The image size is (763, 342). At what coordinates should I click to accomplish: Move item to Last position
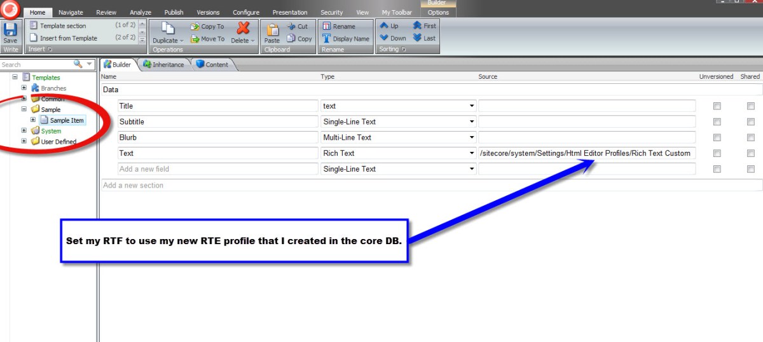(424, 38)
